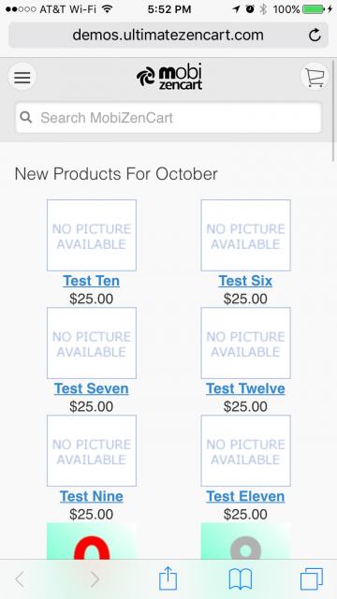Tap the forward navigation arrow
This screenshot has height=599, width=337.
[x=95, y=579]
